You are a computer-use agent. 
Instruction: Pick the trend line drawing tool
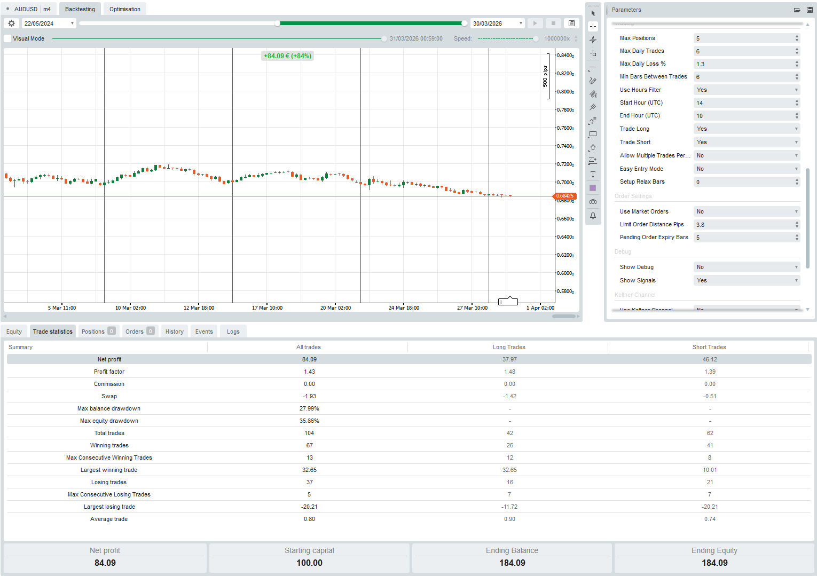click(x=593, y=67)
